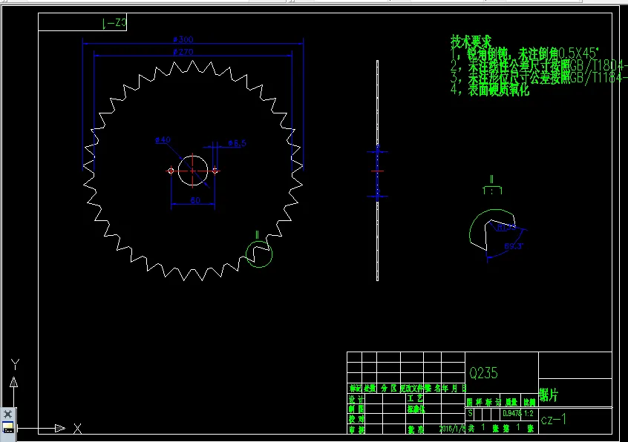
Task: Click the 锯片 part name in title block
Action: [x=549, y=395]
